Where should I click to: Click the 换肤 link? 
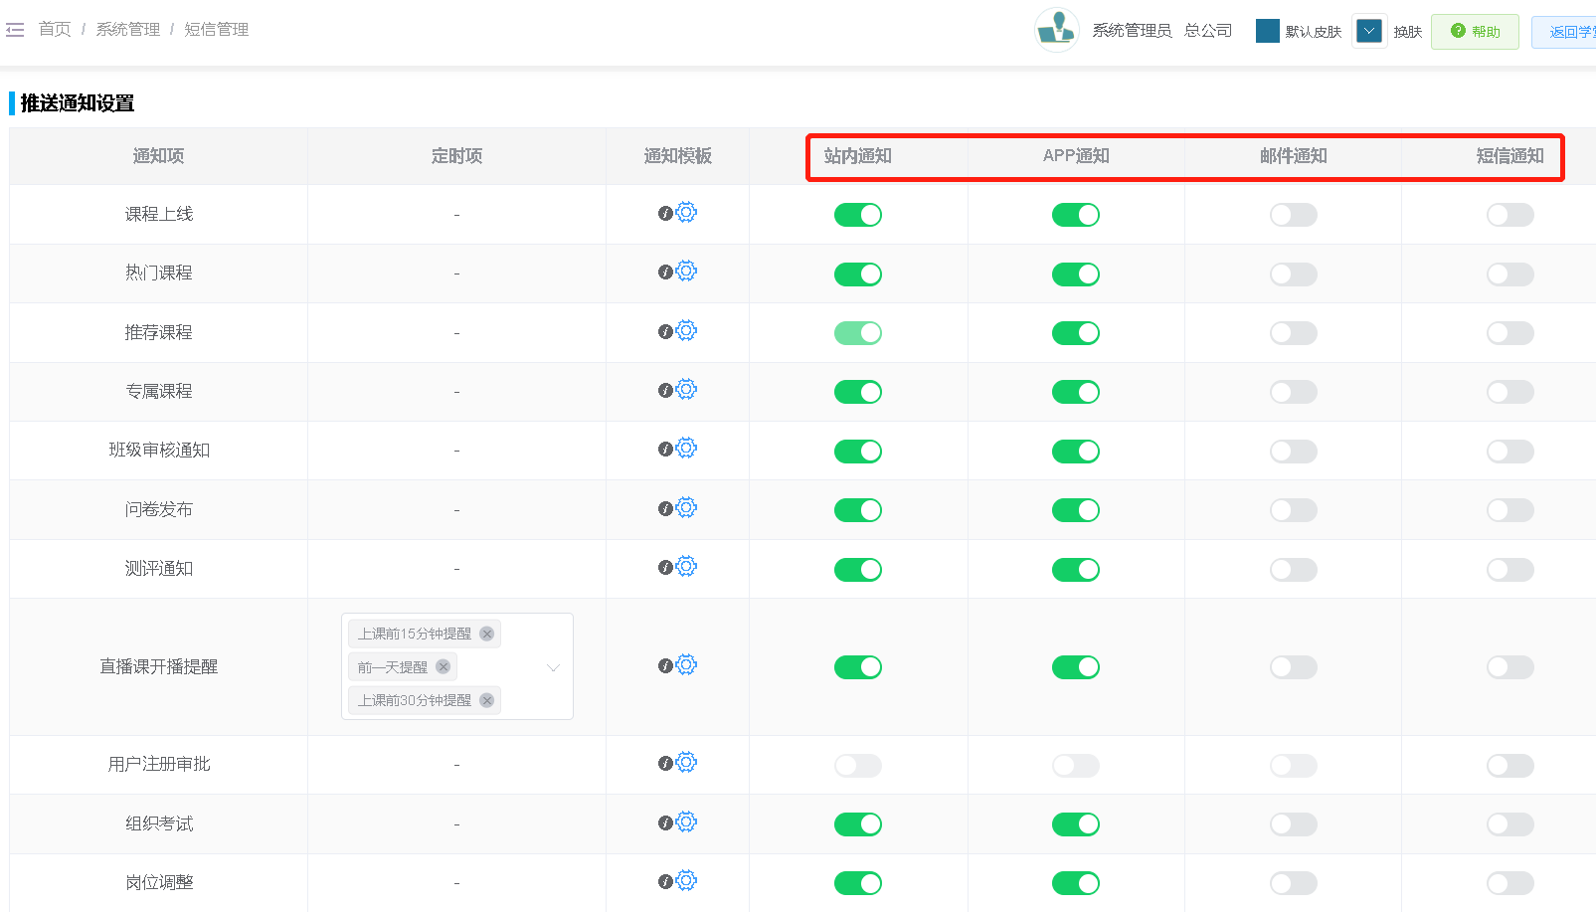[1407, 32]
